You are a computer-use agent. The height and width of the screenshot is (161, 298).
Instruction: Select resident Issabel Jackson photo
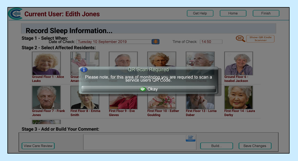(x=239, y=63)
